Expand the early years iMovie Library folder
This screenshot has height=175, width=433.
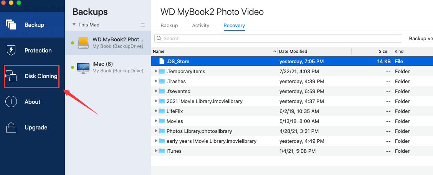click(156, 141)
